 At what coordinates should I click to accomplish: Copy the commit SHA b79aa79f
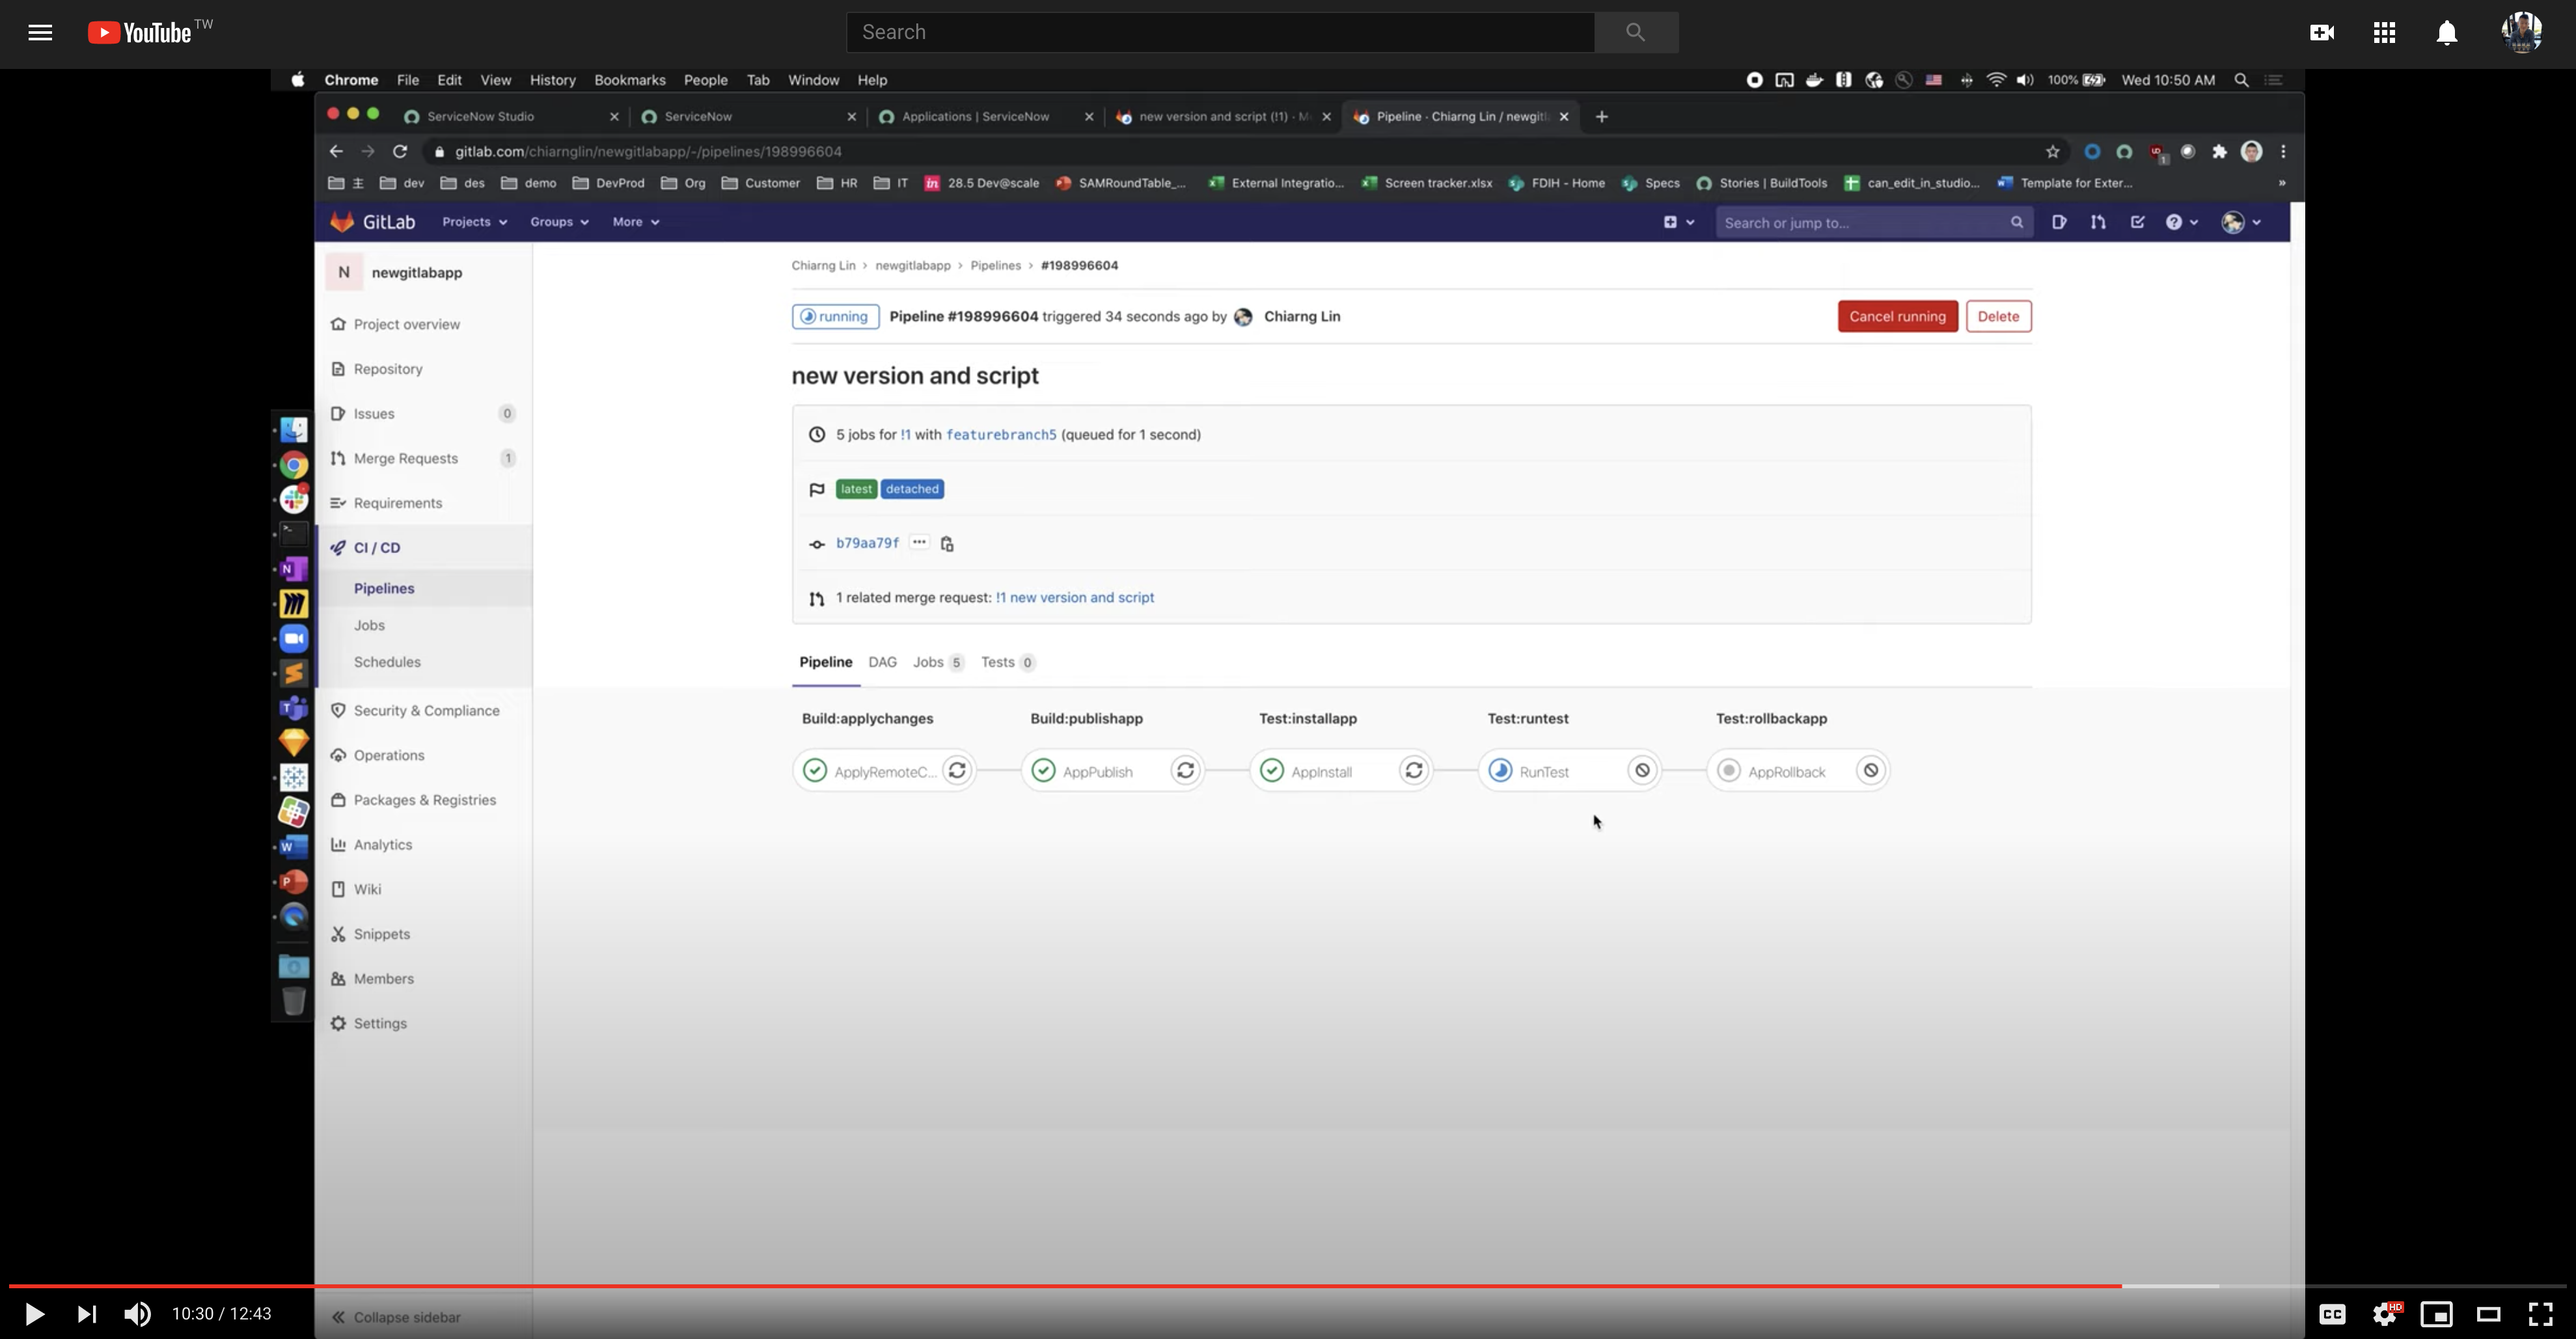click(946, 543)
